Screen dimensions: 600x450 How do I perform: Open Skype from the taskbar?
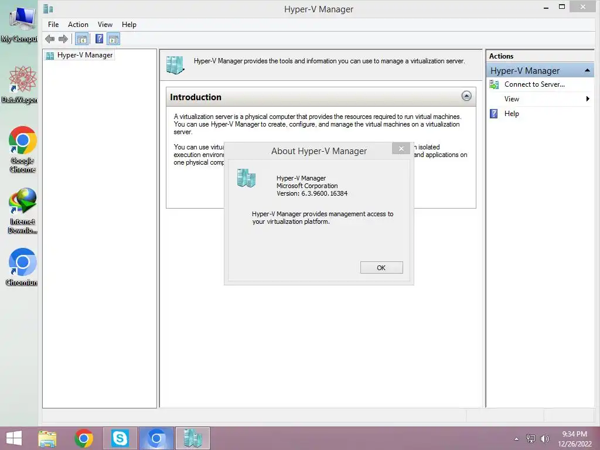(120, 438)
